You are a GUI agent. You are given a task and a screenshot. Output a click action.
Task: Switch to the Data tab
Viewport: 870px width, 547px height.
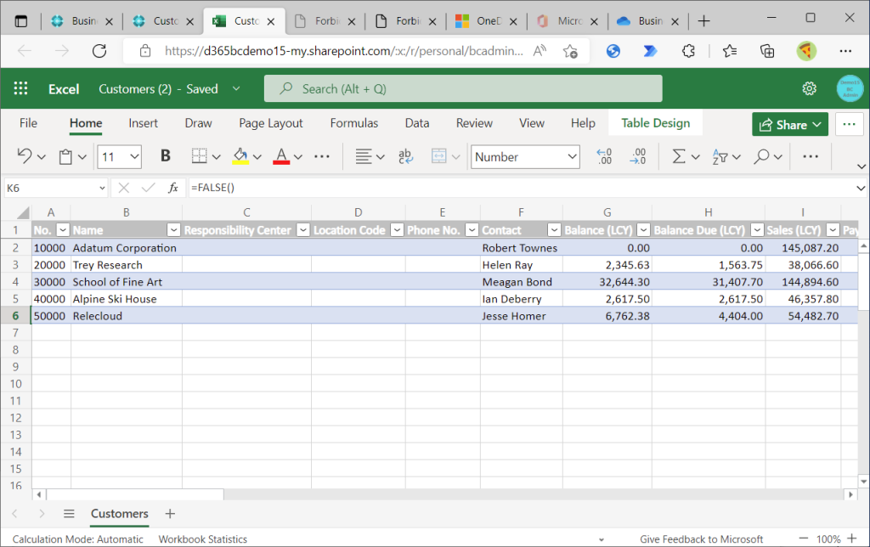click(x=416, y=123)
